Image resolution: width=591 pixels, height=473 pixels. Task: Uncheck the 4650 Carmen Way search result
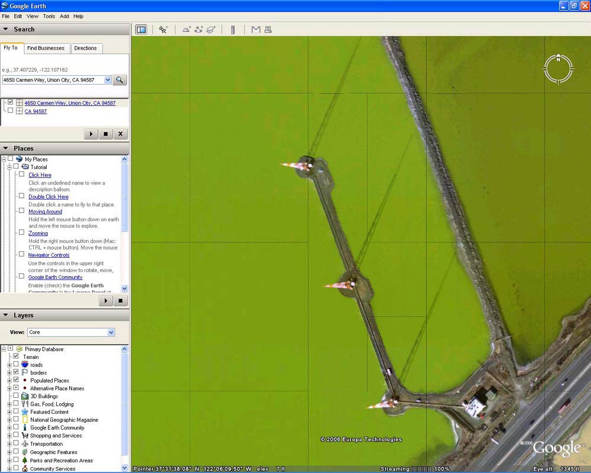pyautogui.click(x=11, y=102)
